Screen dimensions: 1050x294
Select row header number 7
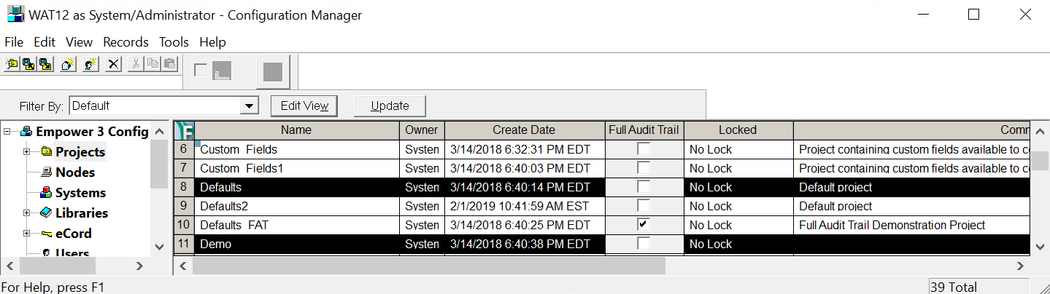point(184,168)
